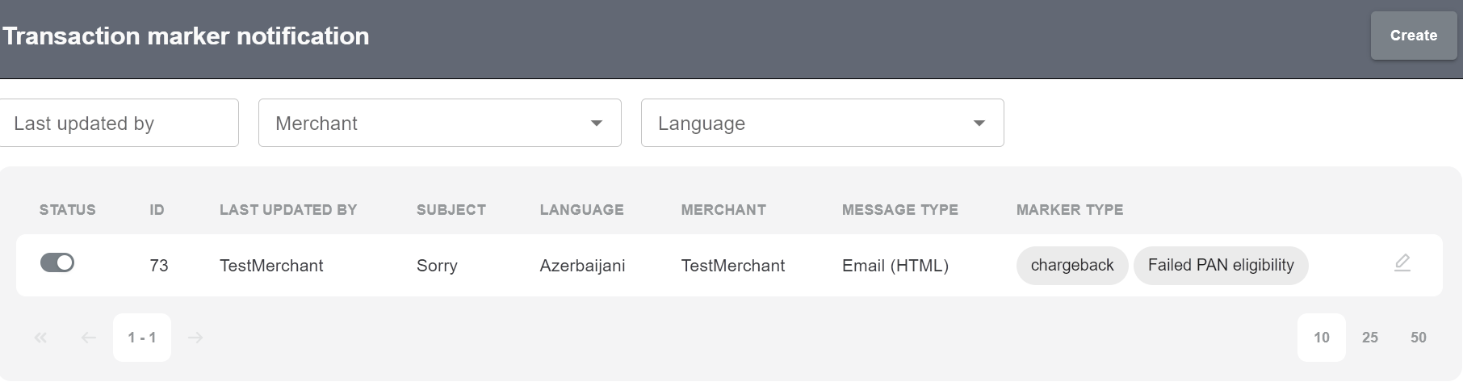Click the 1 - 1 page indicator
This screenshot has height=382, width=1463.
[x=142, y=338]
